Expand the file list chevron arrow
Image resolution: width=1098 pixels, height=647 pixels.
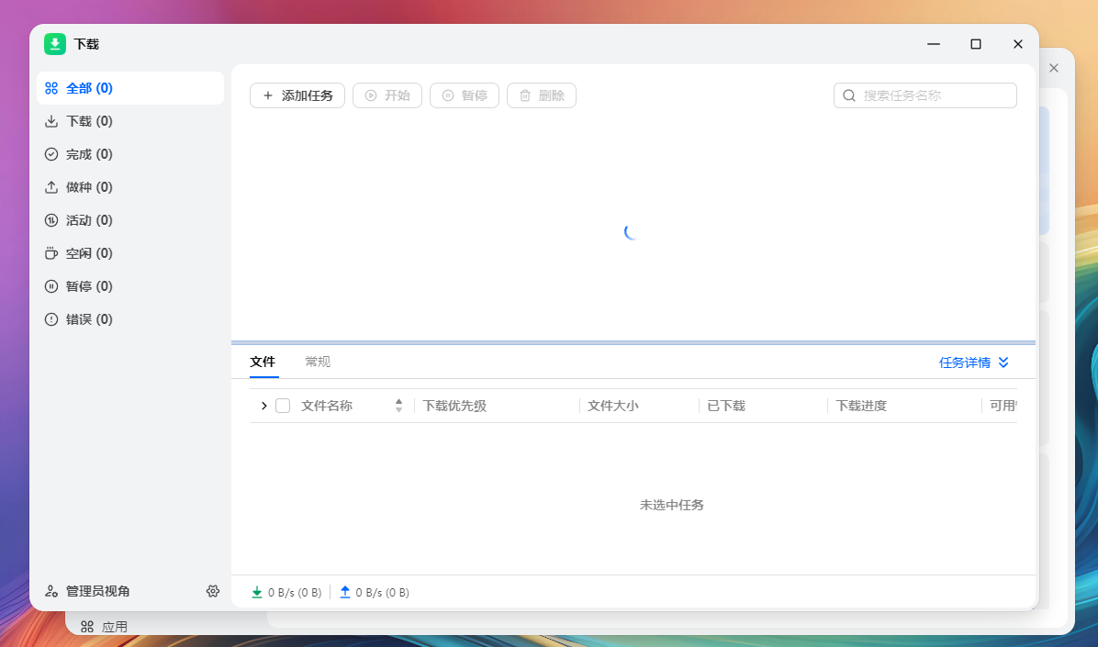264,406
